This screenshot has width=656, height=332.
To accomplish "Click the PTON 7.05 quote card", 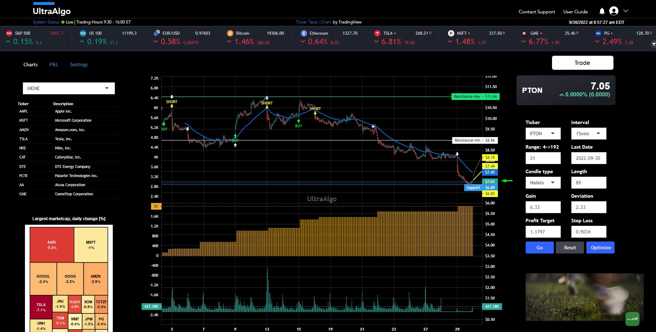I will [566, 90].
